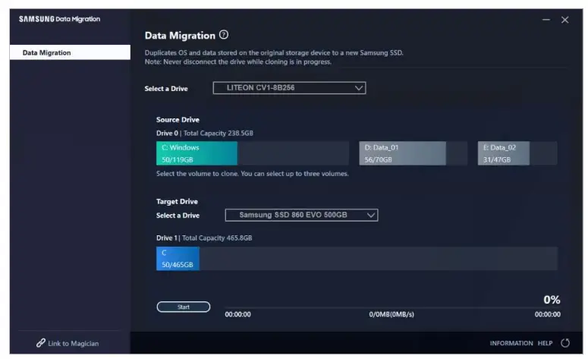Screen dimensions: 588x359
Task: Expand the source drive dropdown arrow
Action: coord(359,88)
